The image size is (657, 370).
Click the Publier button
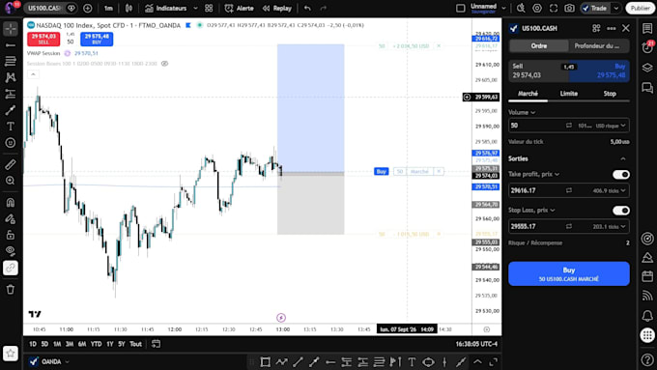[640, 8]
